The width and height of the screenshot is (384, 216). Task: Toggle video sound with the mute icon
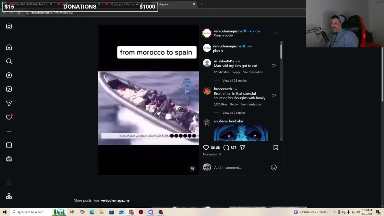[192, 168]
